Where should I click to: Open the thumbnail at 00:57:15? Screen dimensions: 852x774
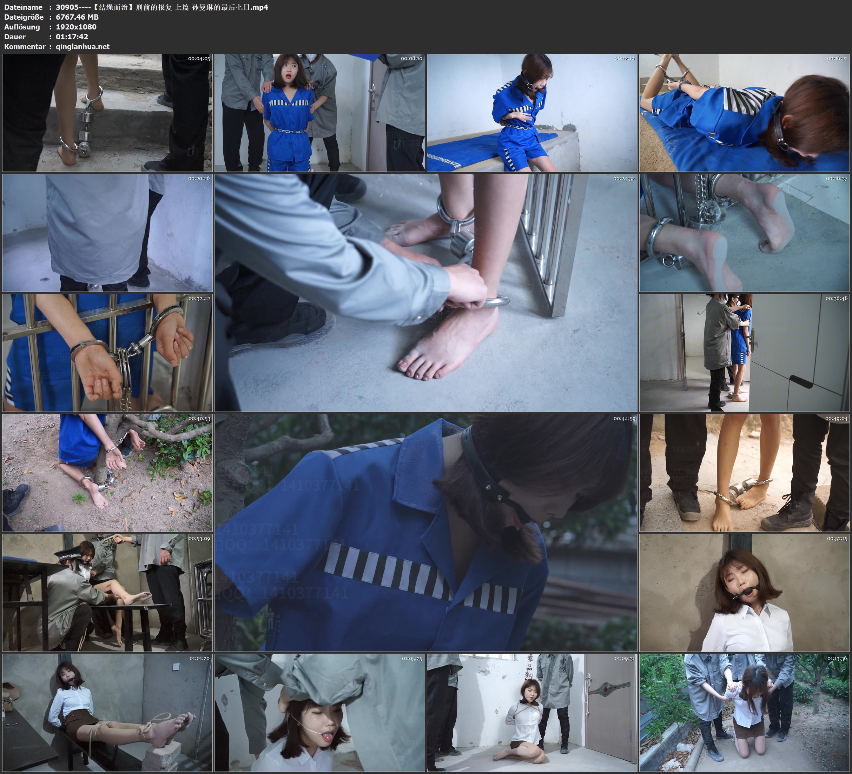point(744,592)
